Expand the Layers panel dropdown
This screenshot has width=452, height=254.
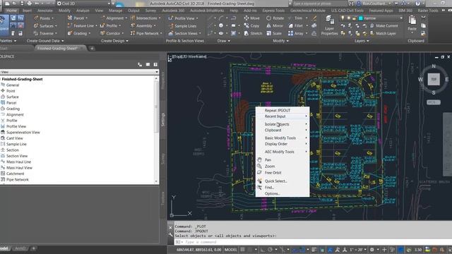coord(362,41)
